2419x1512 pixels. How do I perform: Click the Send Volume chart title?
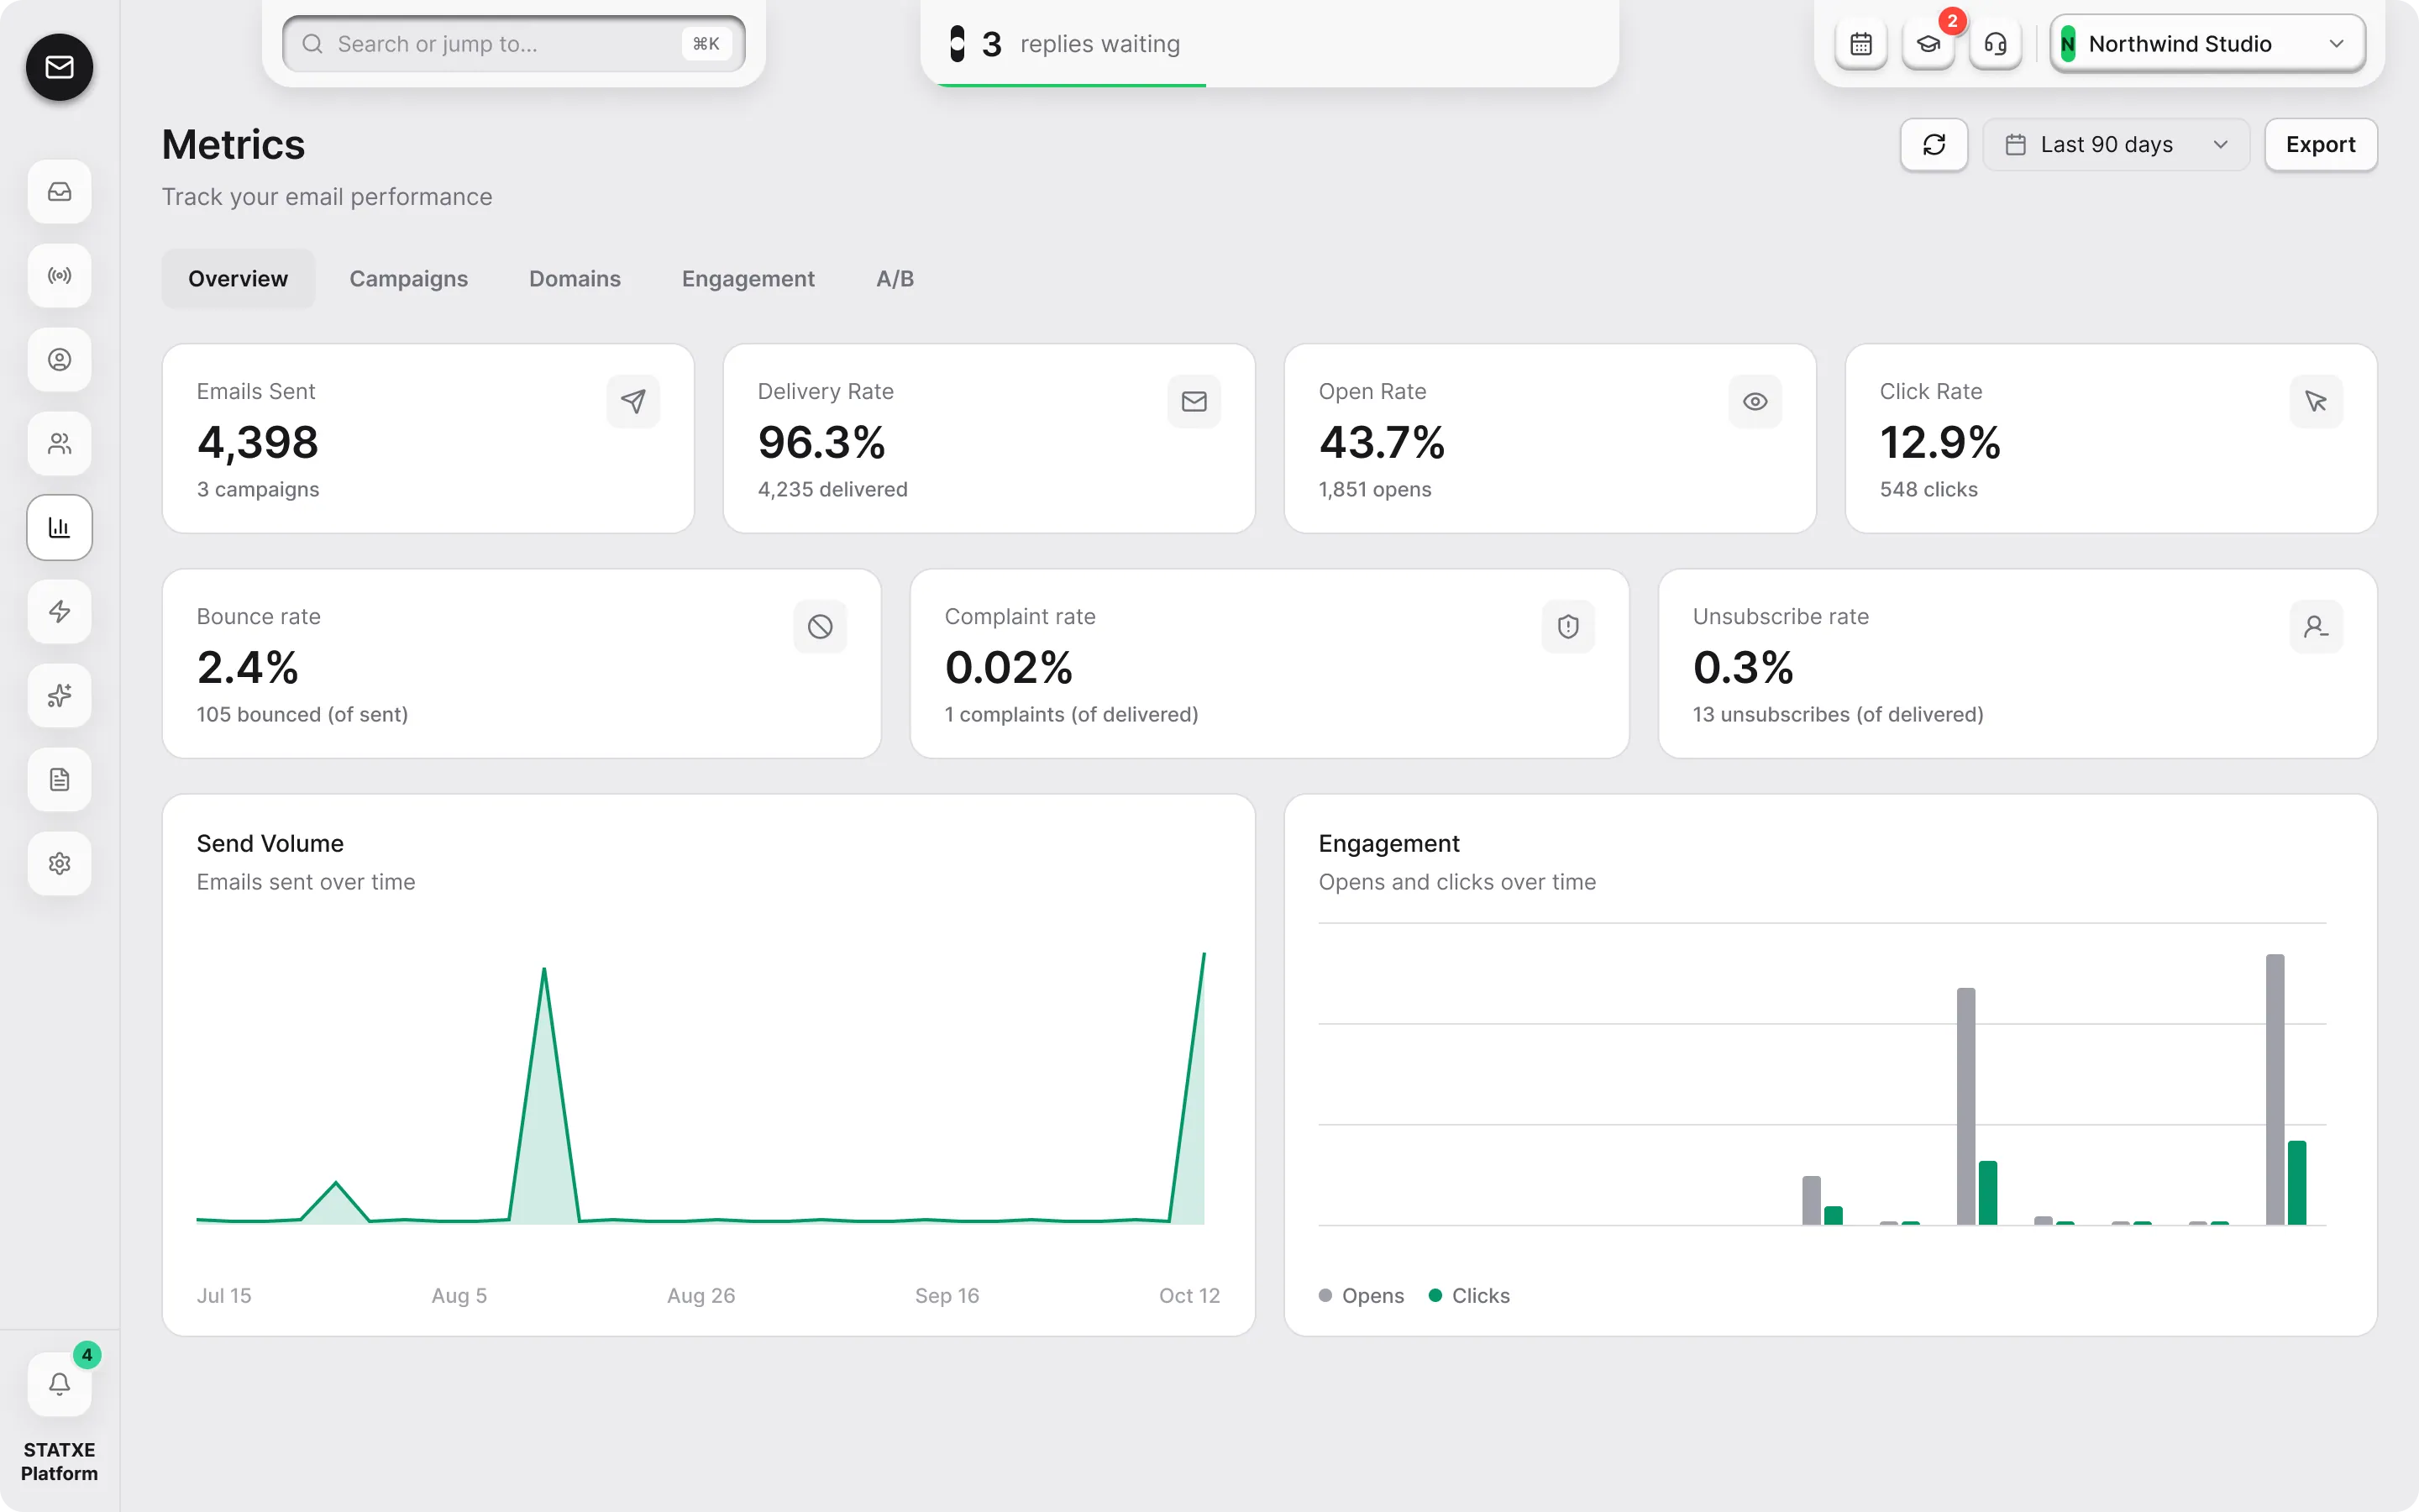click(270, 844)
